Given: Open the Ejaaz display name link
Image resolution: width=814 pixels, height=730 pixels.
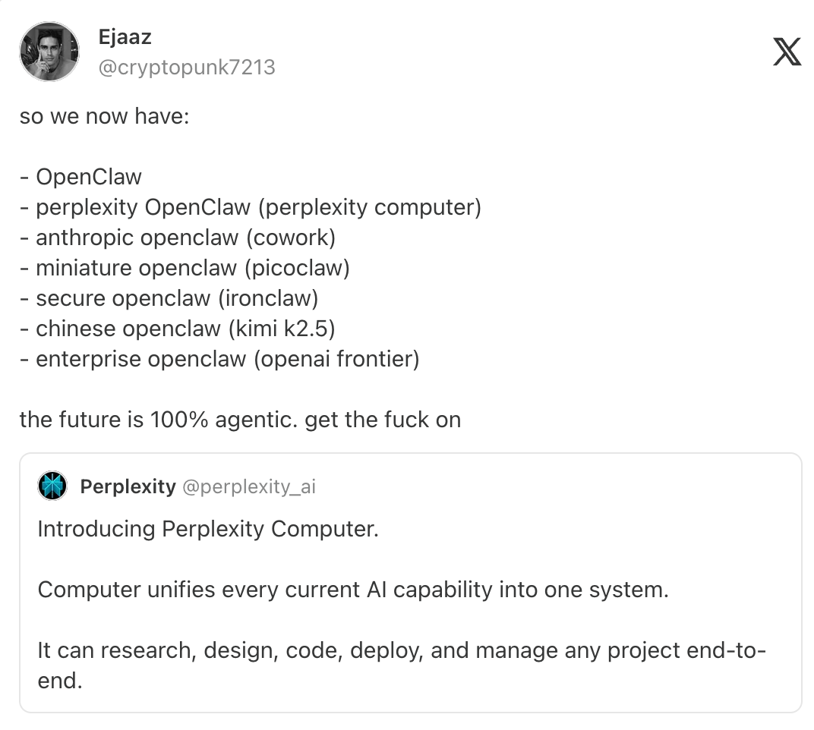Looking at the screenshot, I should 125,36.
